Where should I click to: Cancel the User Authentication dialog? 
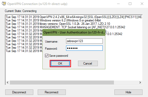click(88, 63)
